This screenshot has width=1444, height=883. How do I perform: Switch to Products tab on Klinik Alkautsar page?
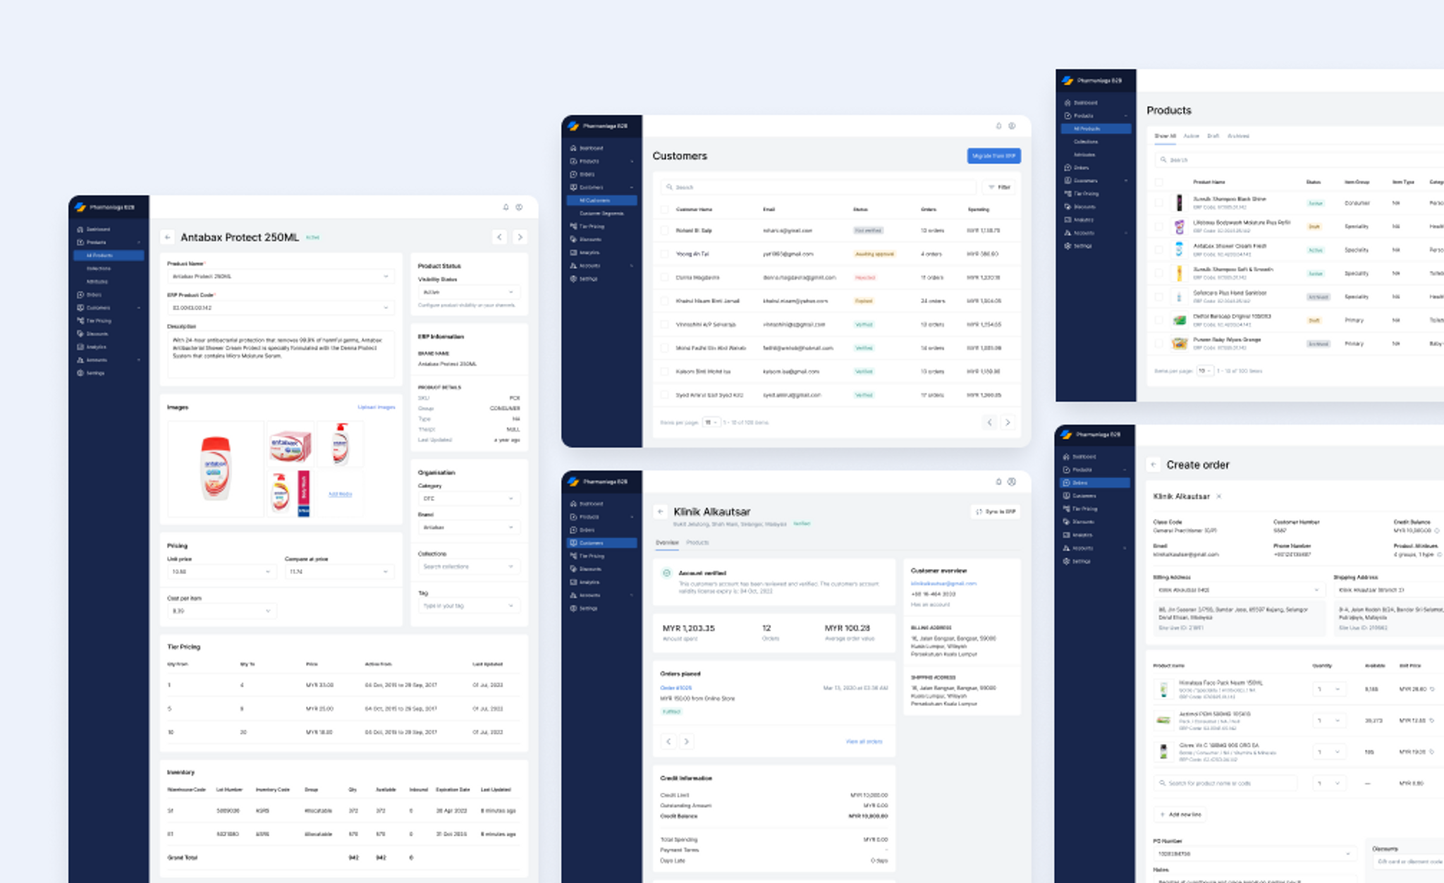click(x=697, y=542)
